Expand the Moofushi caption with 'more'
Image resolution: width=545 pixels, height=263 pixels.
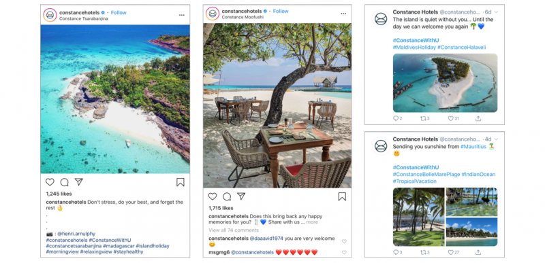(x=312, y=222)
